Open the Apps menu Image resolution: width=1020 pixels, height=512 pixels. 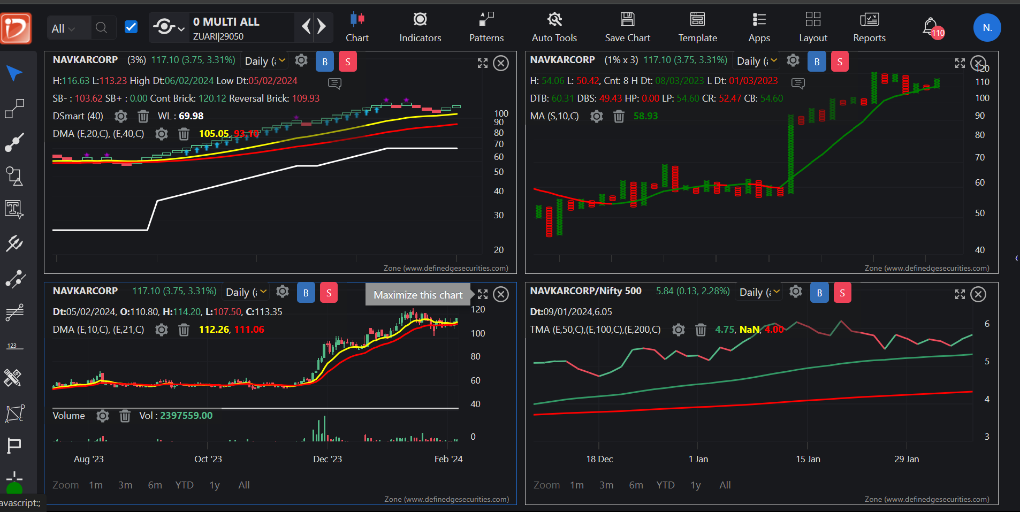click(759, 28)
